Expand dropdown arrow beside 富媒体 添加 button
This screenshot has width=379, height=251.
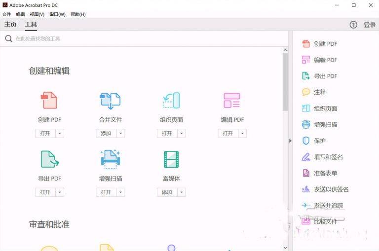(x=182, y=192)
